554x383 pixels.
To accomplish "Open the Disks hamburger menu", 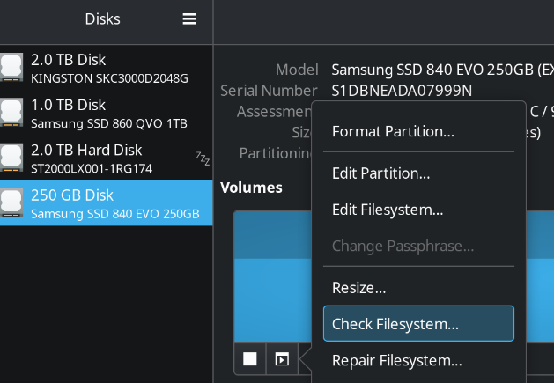I will [189, 19].
